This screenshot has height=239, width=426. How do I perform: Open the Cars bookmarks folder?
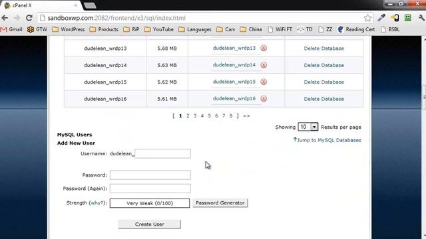pyautogui.click(x=226, y=29)
